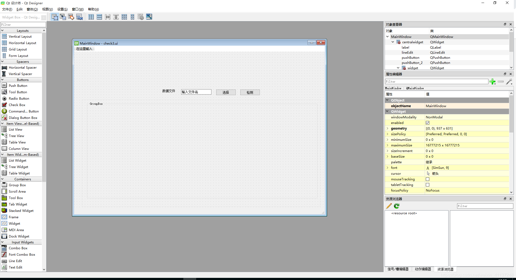This screenshot has width=516, height=280.
Task: Select the Edit Tab Order mode tool
Action: pyautogui.click(x=79, y=17)
